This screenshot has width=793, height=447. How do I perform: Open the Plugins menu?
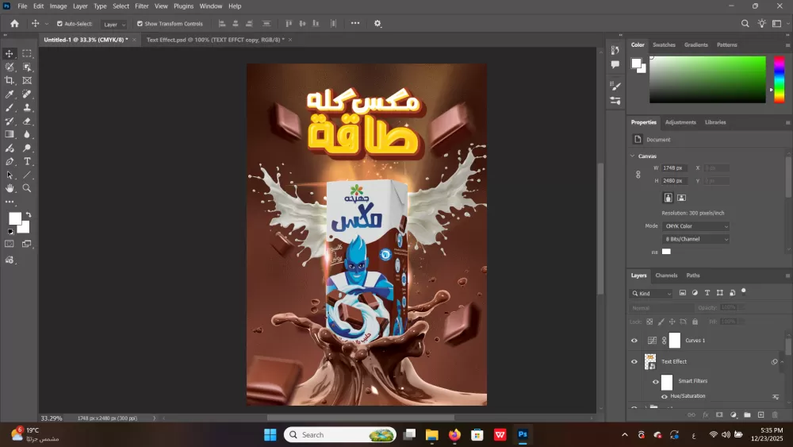pos(184,6)
